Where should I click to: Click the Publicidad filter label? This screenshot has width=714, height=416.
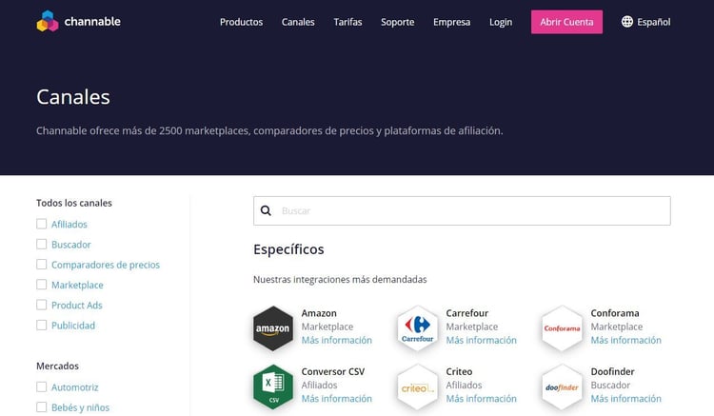pyautogui.click(x=73, y=326)
